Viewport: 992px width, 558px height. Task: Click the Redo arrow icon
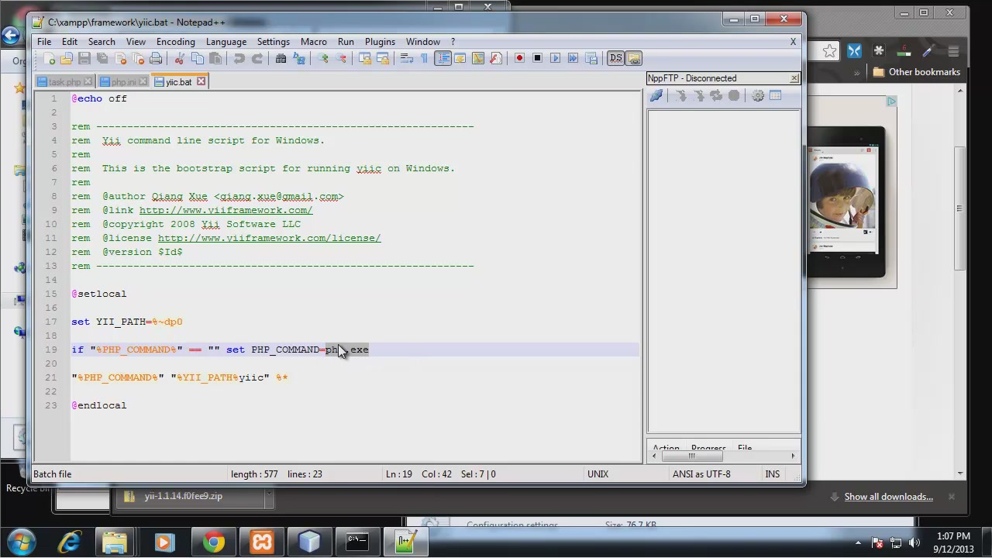point(257,59)
